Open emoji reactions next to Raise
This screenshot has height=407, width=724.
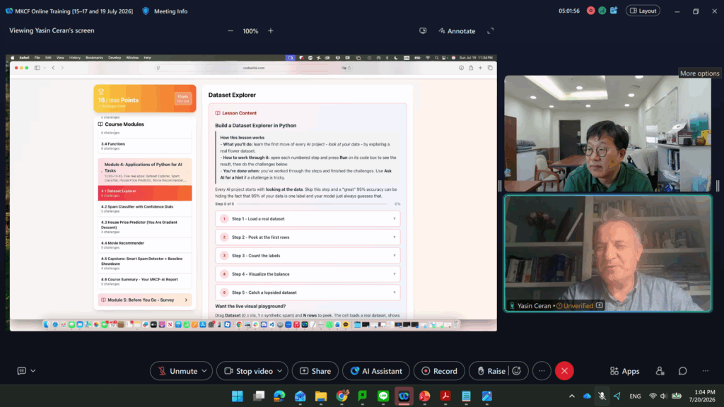tap(517, 371)
